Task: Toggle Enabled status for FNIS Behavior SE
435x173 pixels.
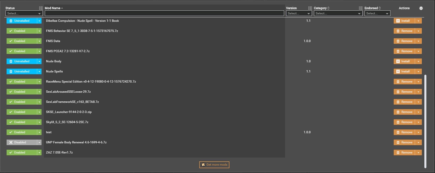Action: tap(22, 31)
